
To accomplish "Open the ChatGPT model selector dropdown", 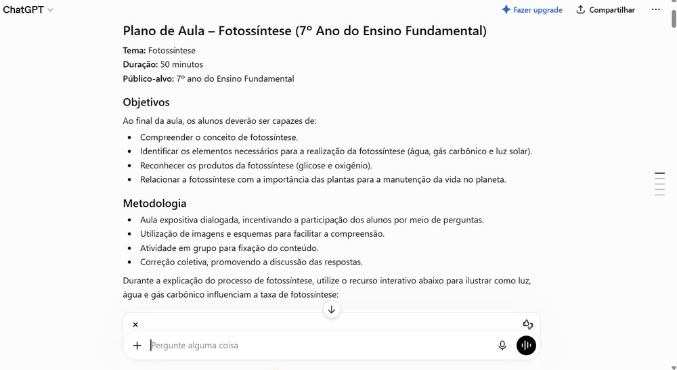I will (28, 9).
